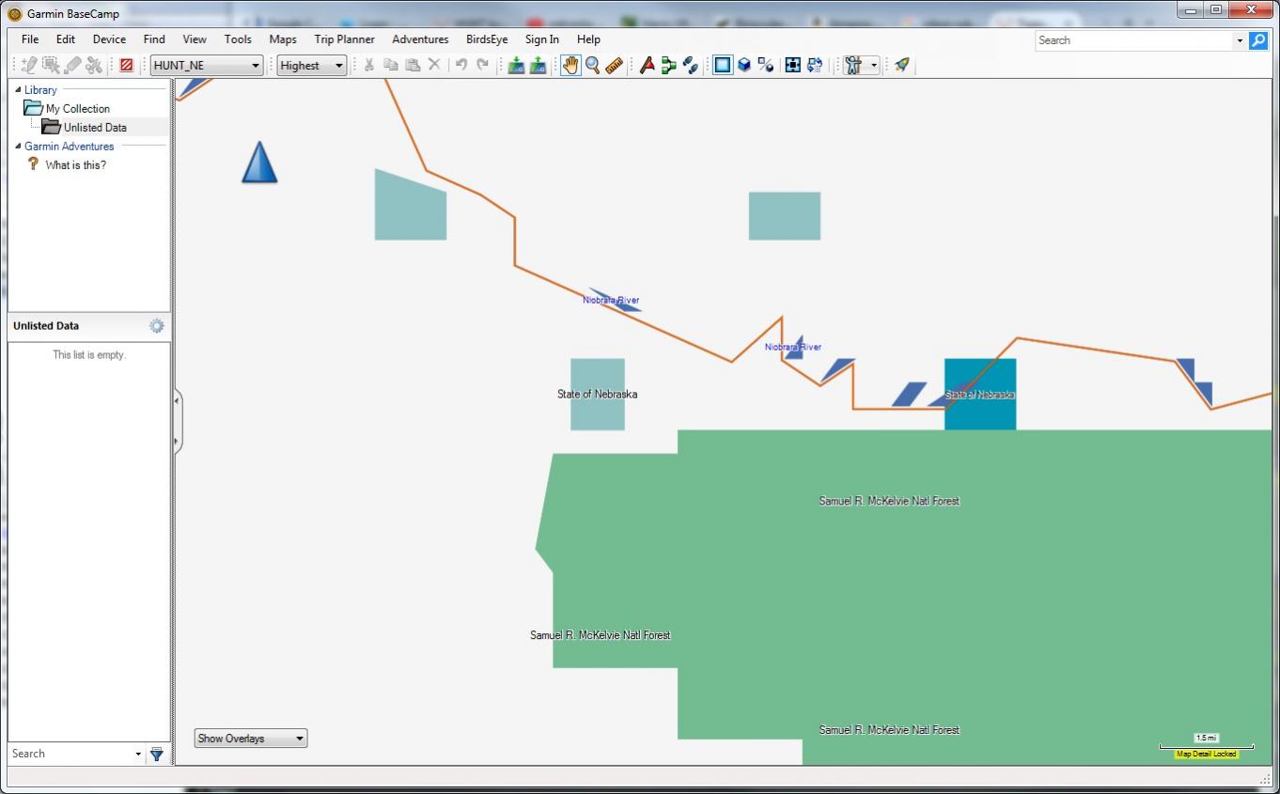The height and width of the screenshot is (794, 1280).
Task: Open main search box dropdown arrow
Action: 1240,40
